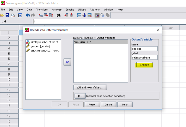Select 'identity number of the st...' variable
The width and height of the screenshot is (186, 127).
pos(43,42)
